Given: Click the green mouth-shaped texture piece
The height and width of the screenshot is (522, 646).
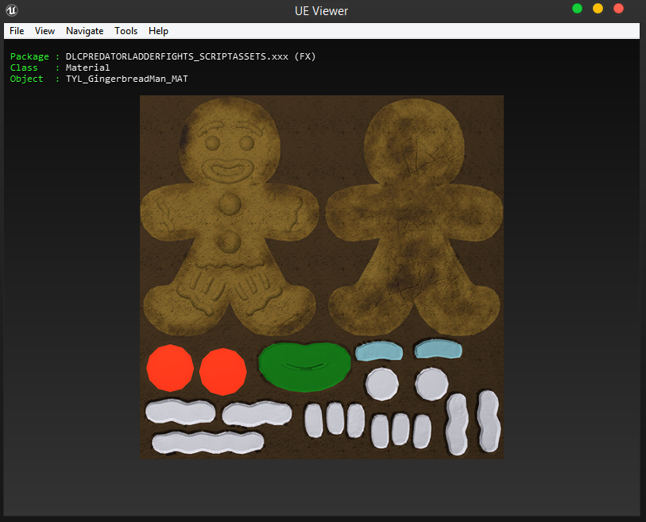Looking at the screenshot, I should coord(304,367).
